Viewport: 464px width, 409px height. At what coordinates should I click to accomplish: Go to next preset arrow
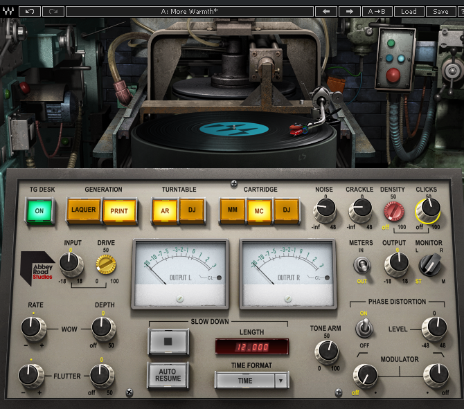(350, 12)
